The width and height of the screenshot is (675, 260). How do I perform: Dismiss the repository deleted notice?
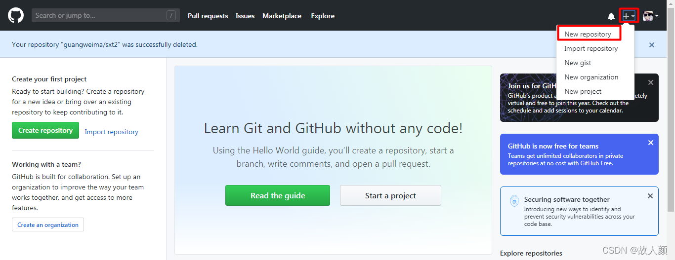(652, 45)
